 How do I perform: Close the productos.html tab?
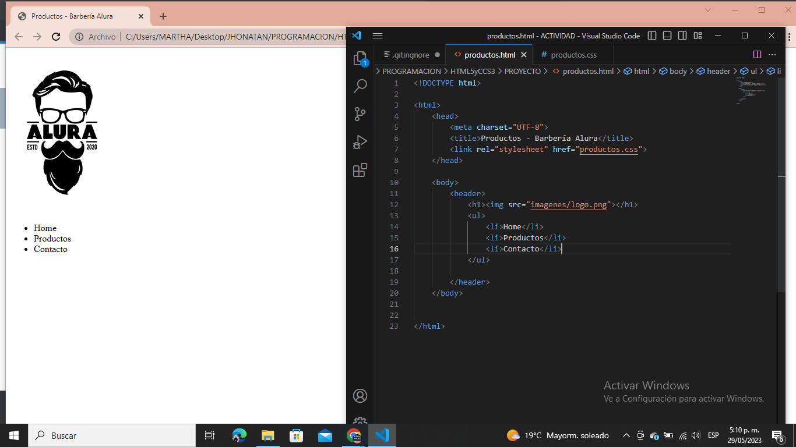tap(524, 55)
